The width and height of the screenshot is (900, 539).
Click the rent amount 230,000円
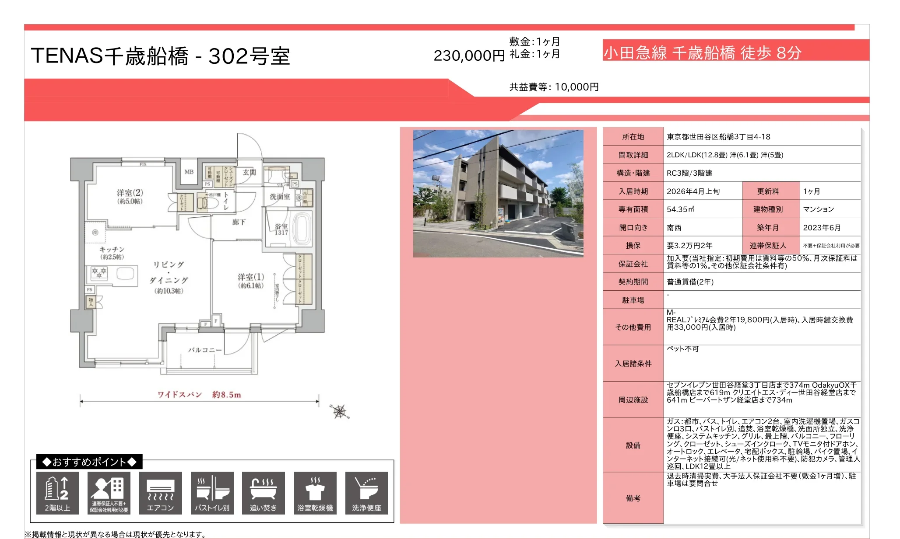tap(468, 56)
